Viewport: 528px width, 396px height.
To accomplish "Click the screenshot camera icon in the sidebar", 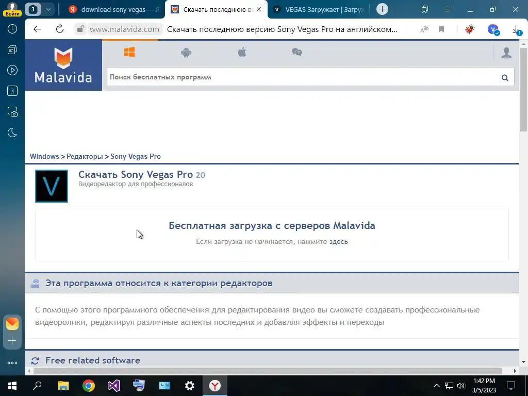I will 12,112.
